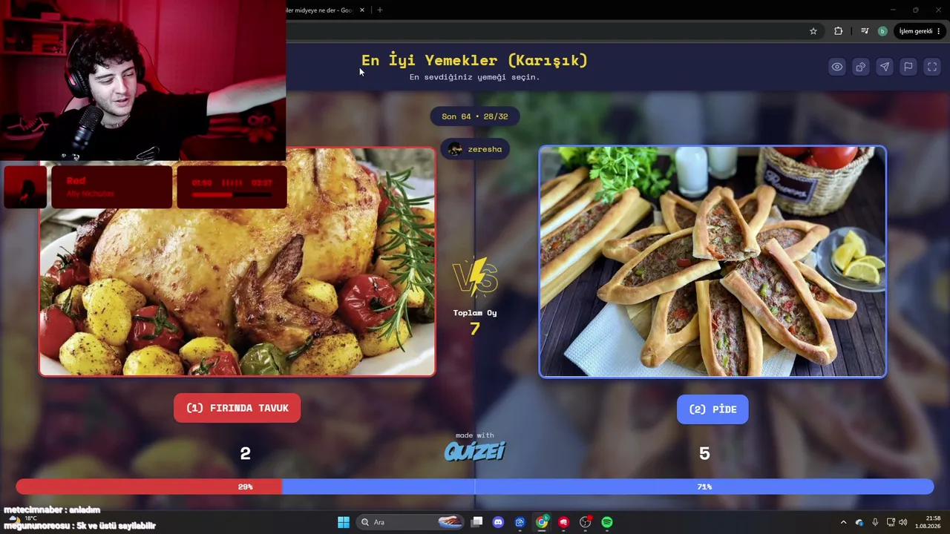
Task: Show hidden system tray icons
Action: (843, 522)
